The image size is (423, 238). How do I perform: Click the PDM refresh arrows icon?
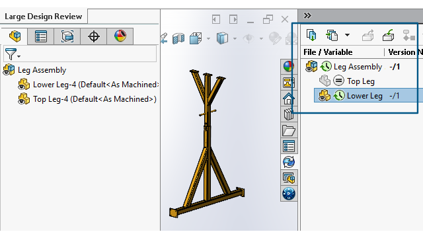(289, 162)
